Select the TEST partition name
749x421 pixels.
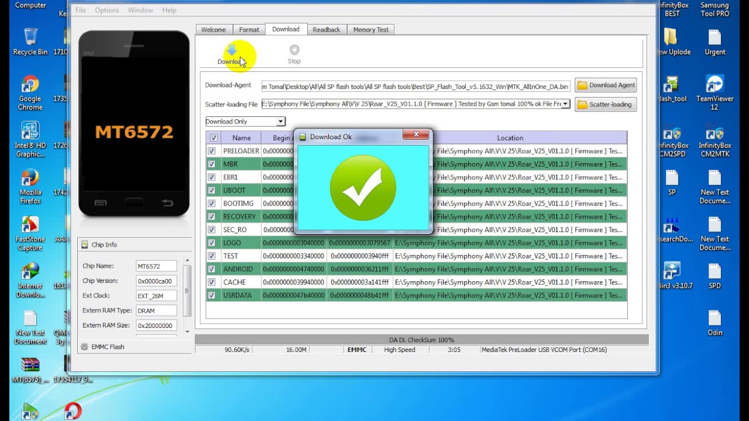click(x=231, y=256)
